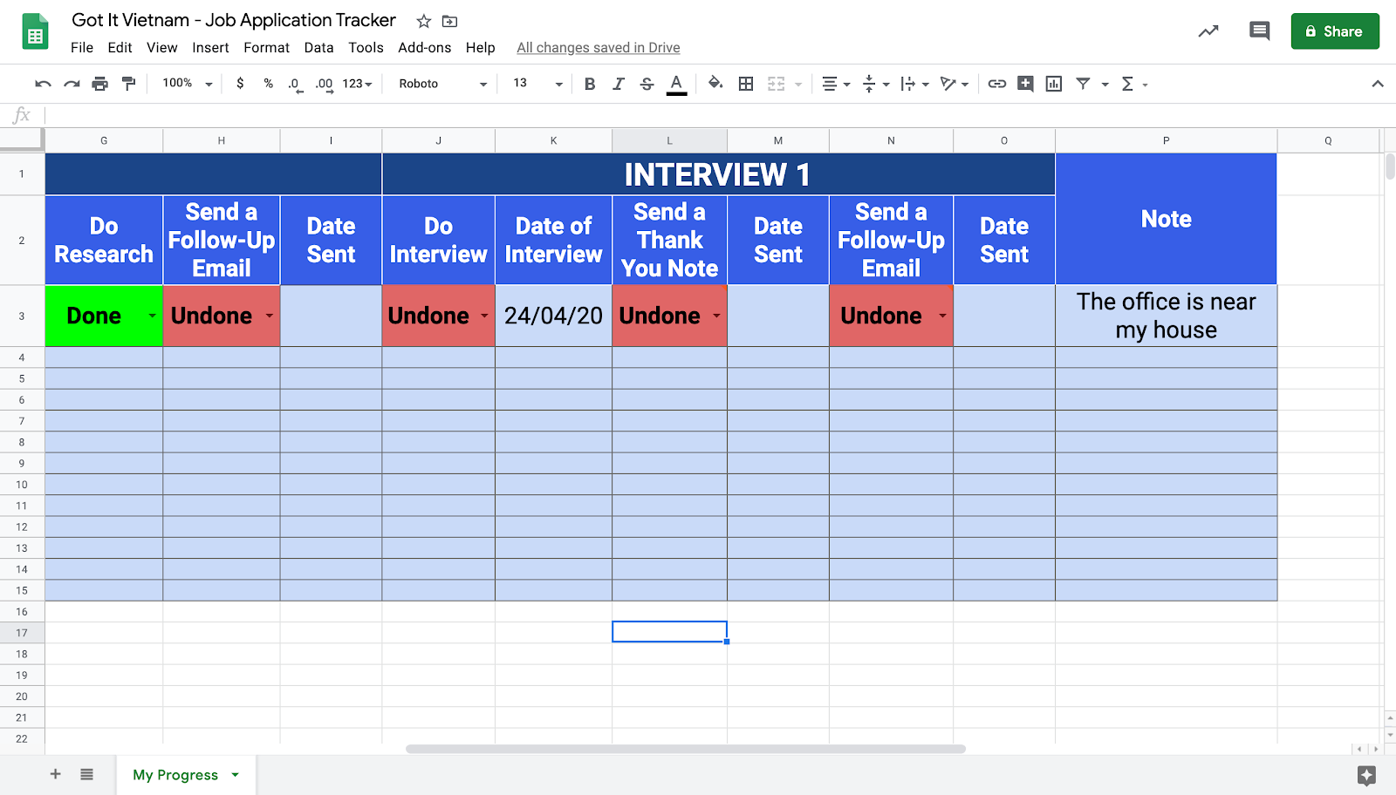Viewport: 1396px width, 795px height.
Task: Star this spreadsheet document
Action: point(424,21)
